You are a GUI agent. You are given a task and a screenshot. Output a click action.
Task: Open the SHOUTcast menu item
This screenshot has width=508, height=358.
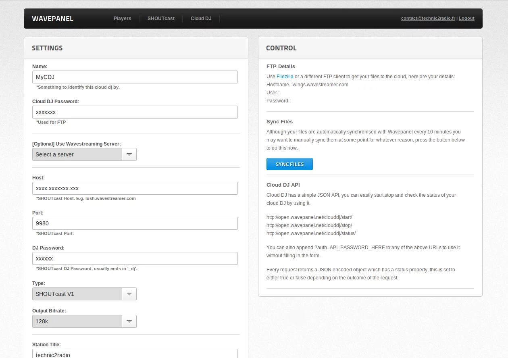161,19
